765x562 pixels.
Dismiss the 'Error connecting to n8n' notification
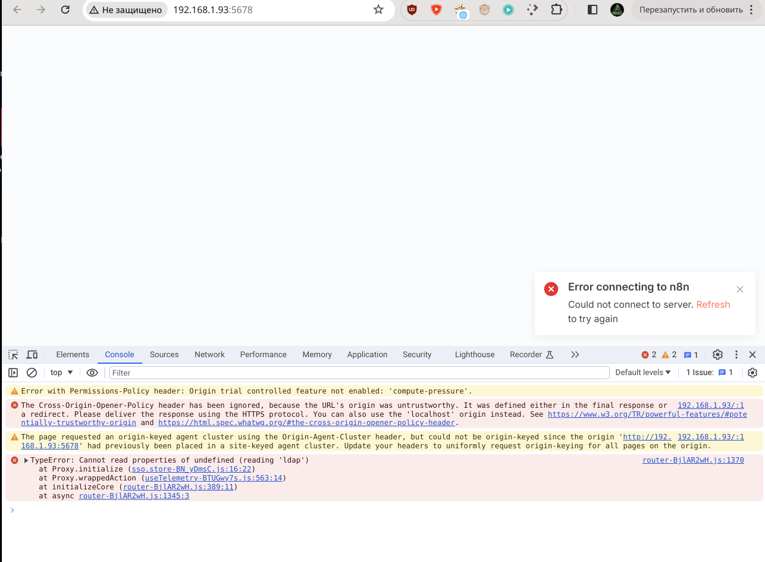click(x=740, y=289)
